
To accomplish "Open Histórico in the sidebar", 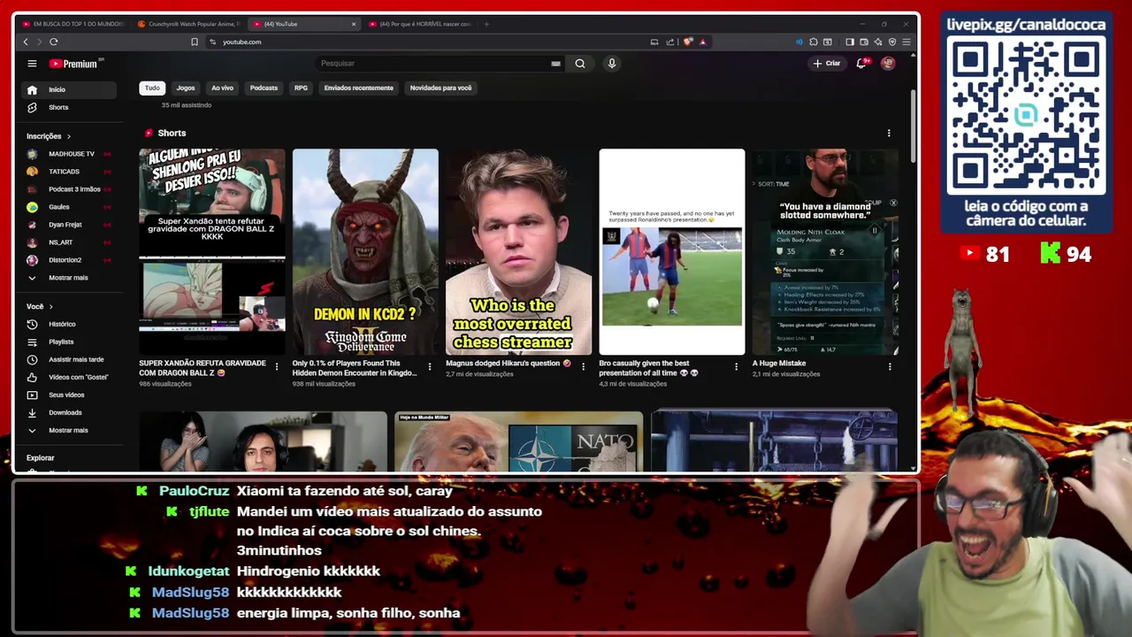I will 70,324.
